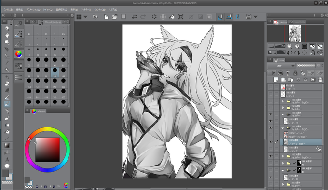328x190 pixels.
Task: Show the hidden レイヤー 3 layer
Action: [x=271, y=94]
